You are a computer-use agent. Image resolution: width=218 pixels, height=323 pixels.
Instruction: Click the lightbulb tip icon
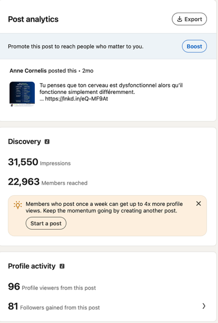coord(18,205)
